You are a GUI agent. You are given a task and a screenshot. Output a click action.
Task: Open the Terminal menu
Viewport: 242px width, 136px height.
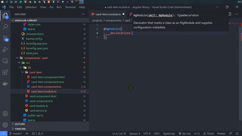click(70, 7)
